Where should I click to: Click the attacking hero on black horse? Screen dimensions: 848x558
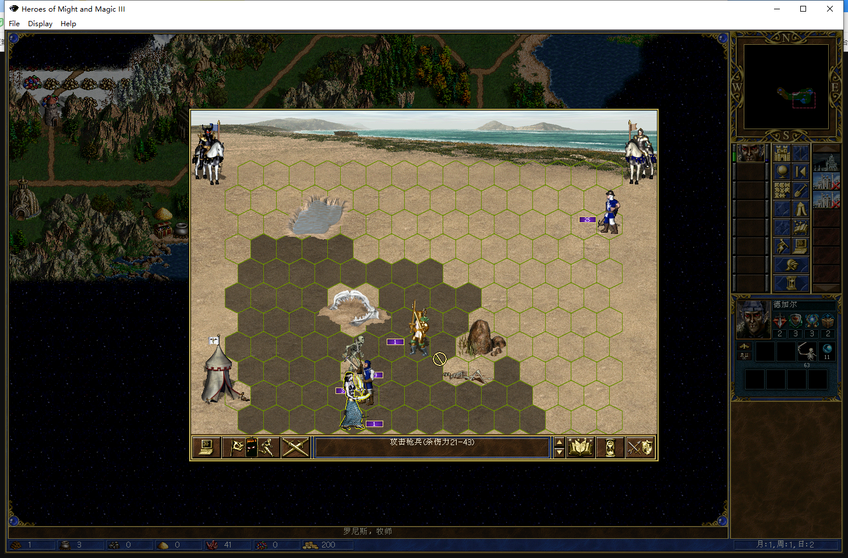[209, 152]
